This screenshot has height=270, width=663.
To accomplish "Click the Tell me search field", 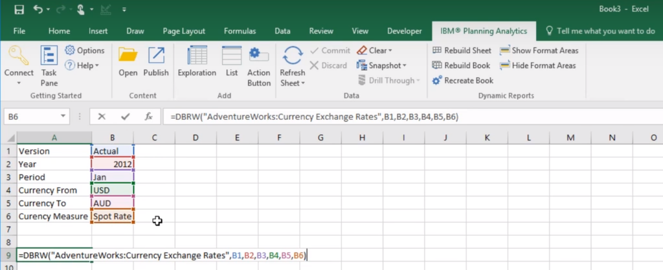I will (x=601, y=30).
